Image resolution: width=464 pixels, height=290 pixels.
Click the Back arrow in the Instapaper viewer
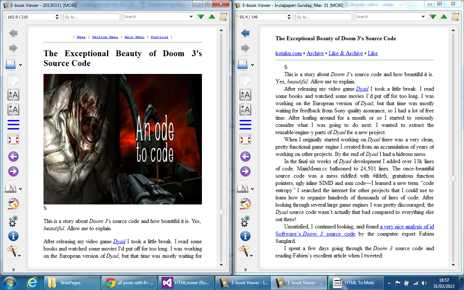[x=245, y=33]
